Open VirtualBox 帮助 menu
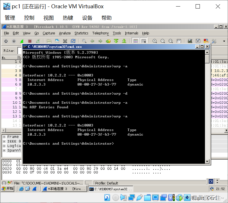Image resolution: width=228 pixels, height=203 pixels. (x=107, y=18)
